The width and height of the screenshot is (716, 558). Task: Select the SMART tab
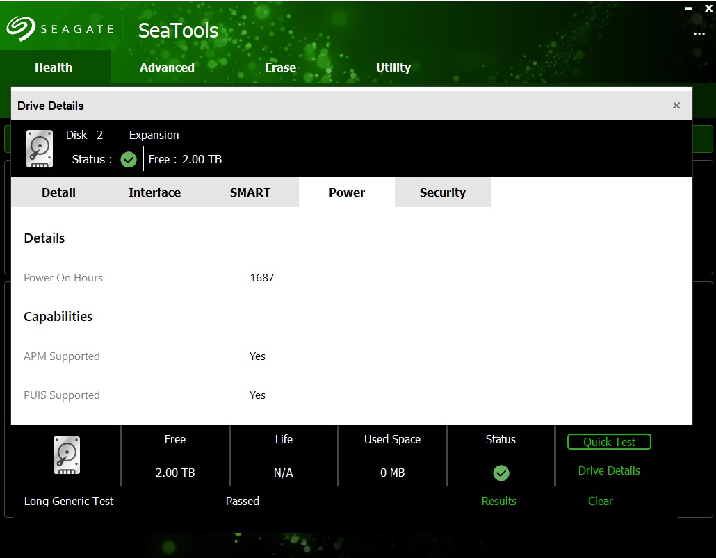tap(250, 192)
